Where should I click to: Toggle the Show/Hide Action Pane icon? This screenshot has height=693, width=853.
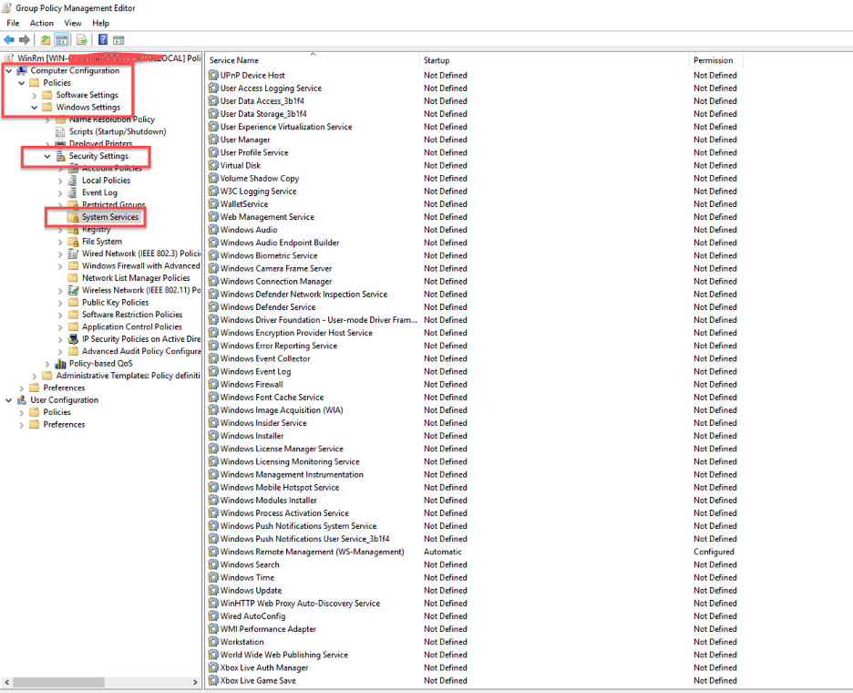118,39
